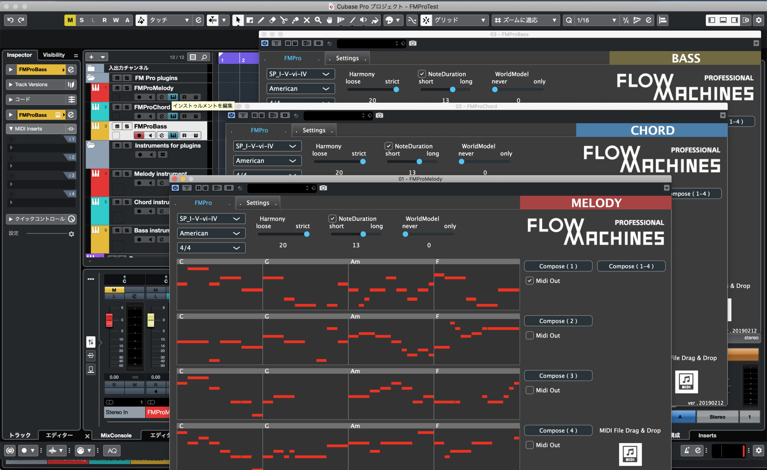767x470 pixels.
Task: Toggle NoteDuration checkbox in FMProBass window
Action: 422,74
